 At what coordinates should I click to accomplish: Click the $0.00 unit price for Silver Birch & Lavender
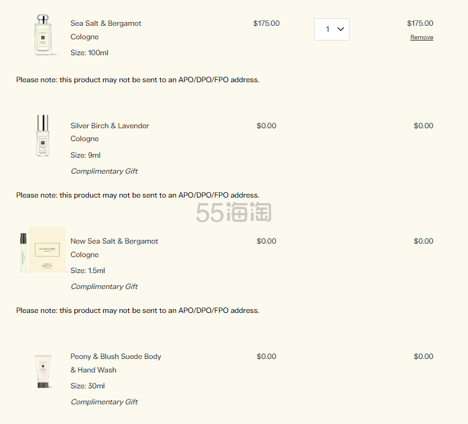tap(266, 126)
